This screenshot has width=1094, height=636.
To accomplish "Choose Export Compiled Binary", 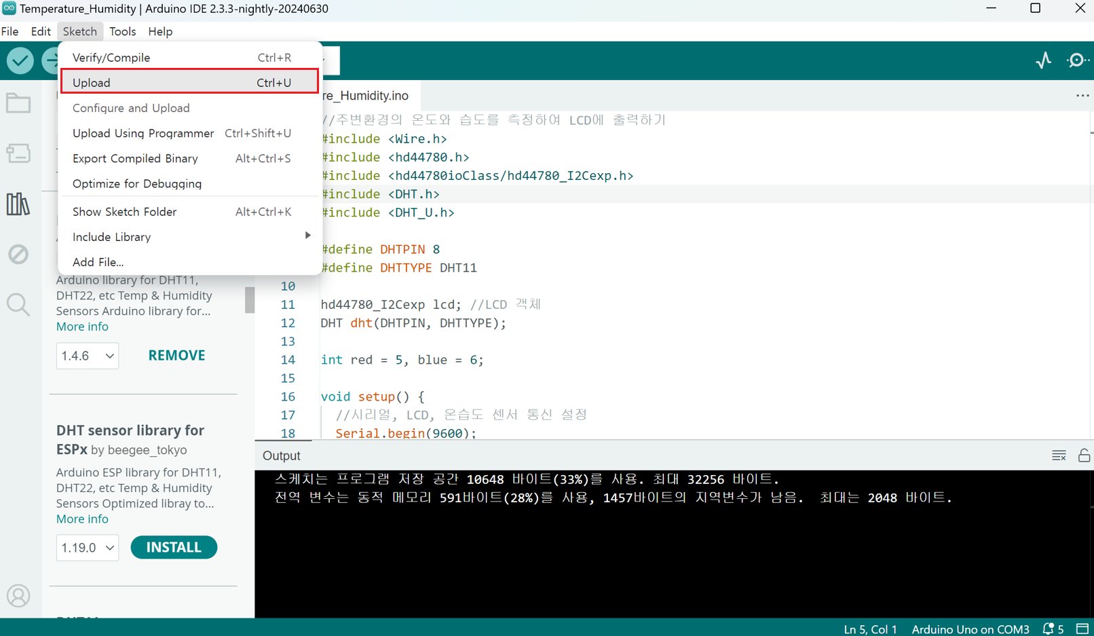I will [x=189, y=158].
